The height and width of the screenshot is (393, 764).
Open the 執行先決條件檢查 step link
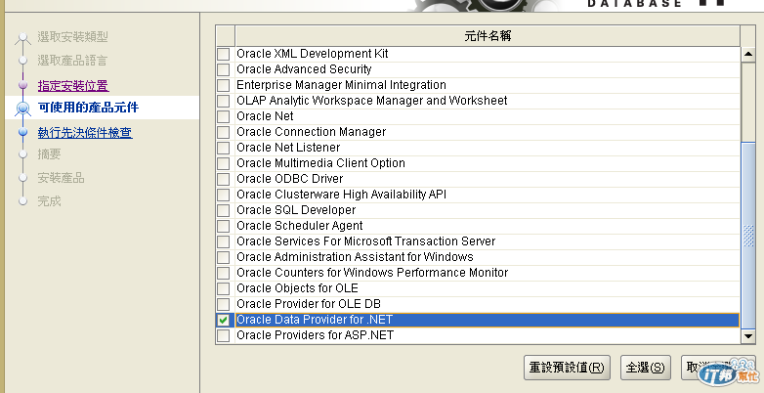pyautogui.click(x=85, y=133)
